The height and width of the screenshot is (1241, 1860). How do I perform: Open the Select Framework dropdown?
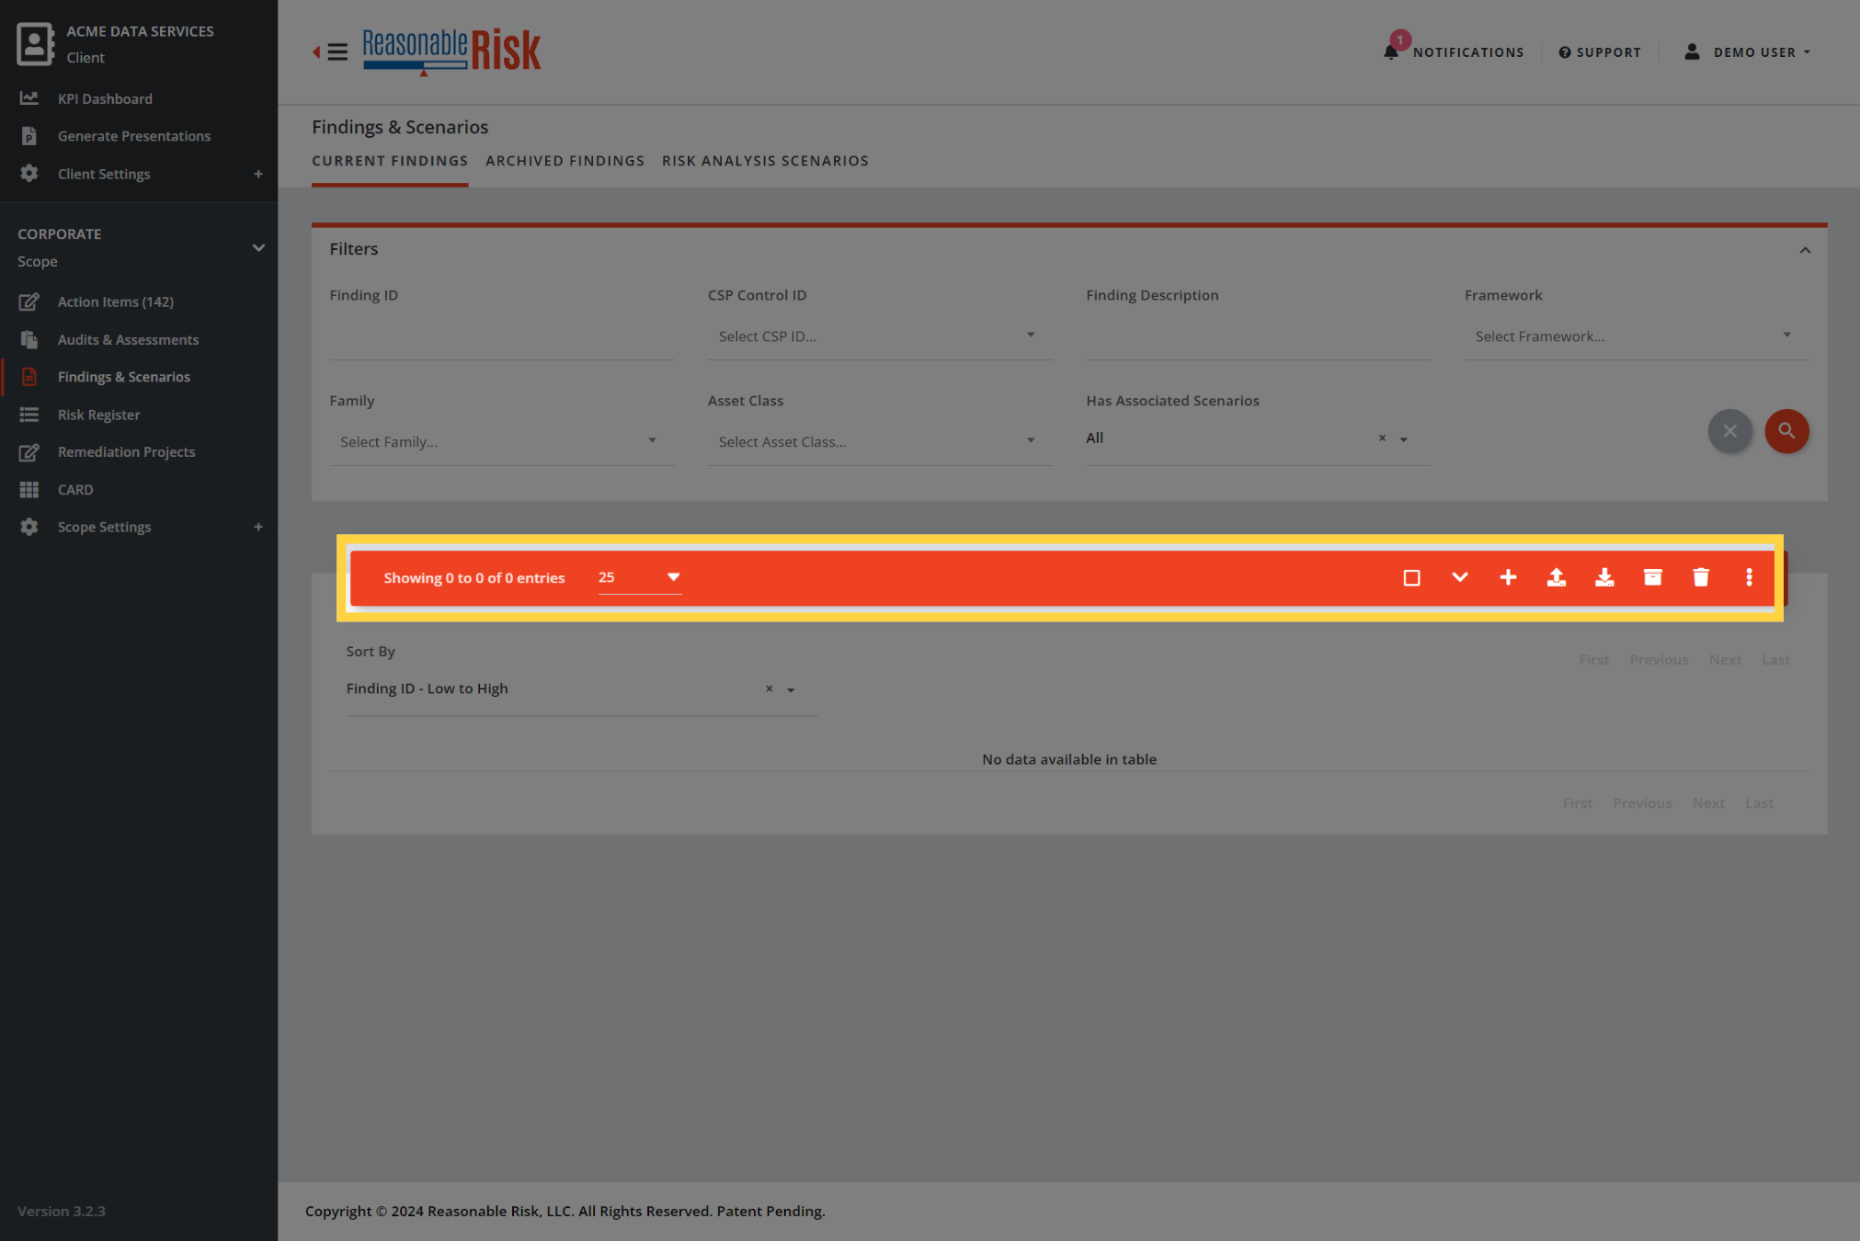(1637, 336)
